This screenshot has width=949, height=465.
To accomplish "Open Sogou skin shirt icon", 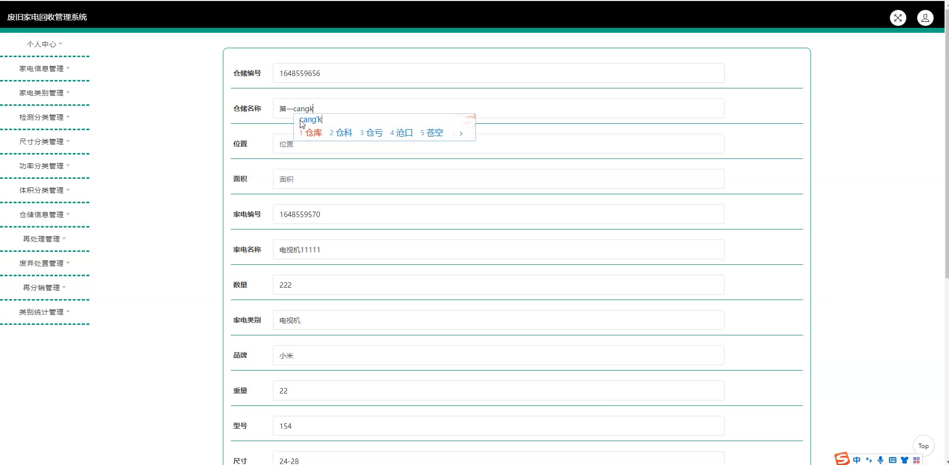I will tap(904, 460).
